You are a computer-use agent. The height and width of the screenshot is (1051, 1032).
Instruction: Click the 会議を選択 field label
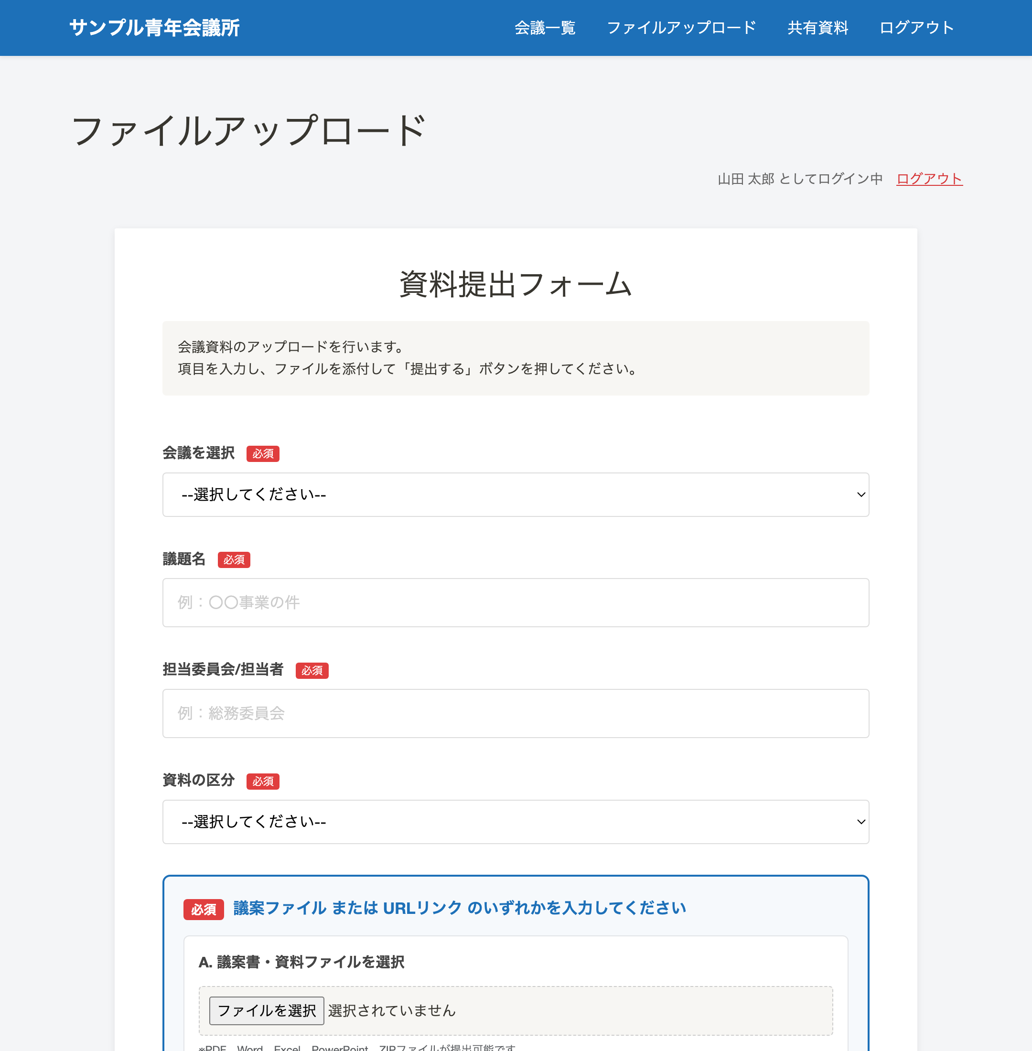point(198,453)
